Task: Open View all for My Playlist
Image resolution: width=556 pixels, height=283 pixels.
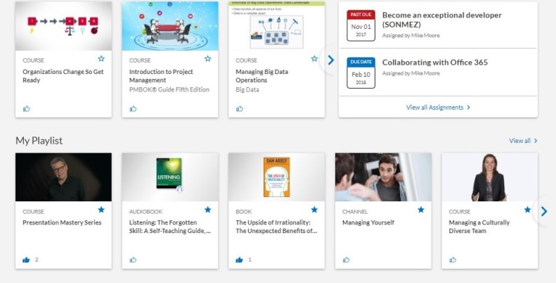Action: coord(523,141)
